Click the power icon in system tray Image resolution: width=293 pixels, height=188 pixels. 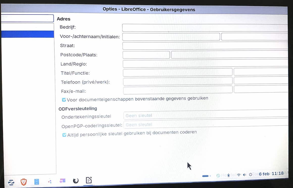pyautogui.click(x=250, y=174)
